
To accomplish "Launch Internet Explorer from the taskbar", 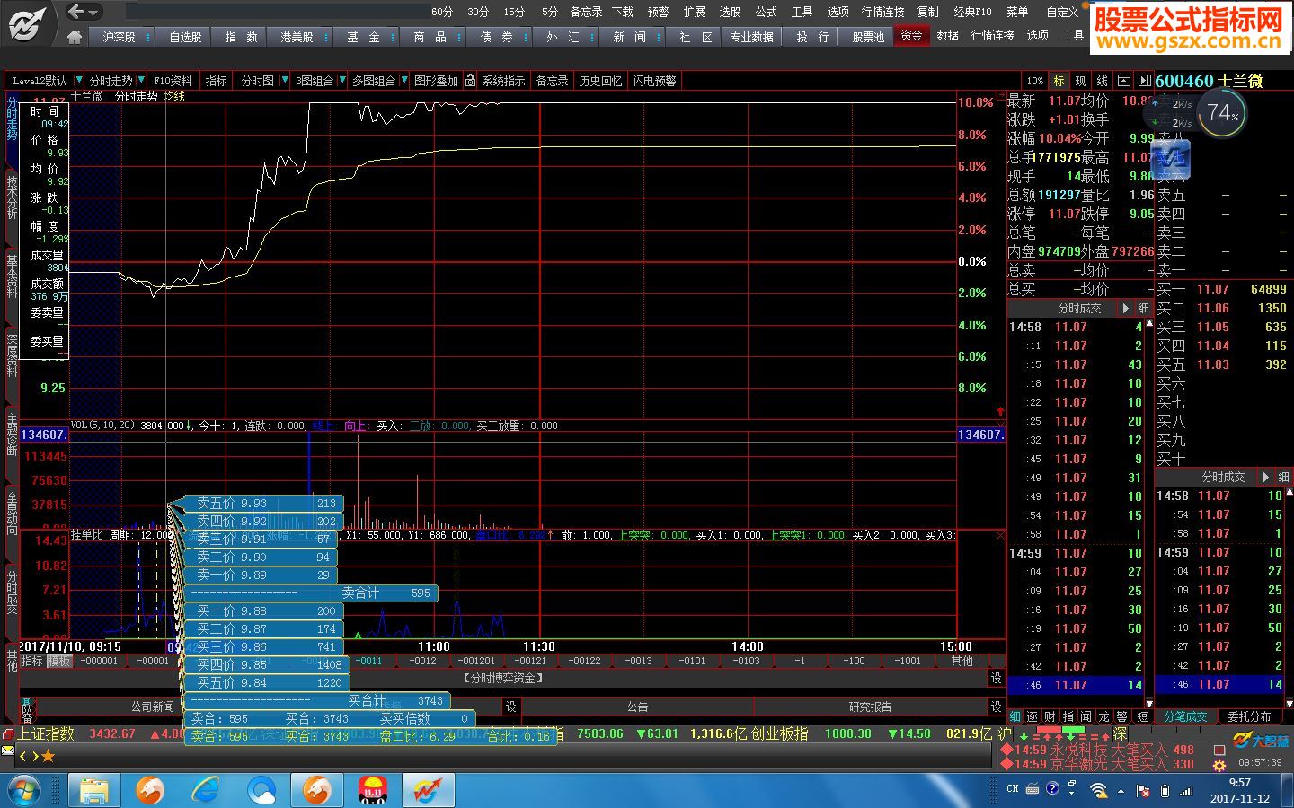I will (207, 790).
